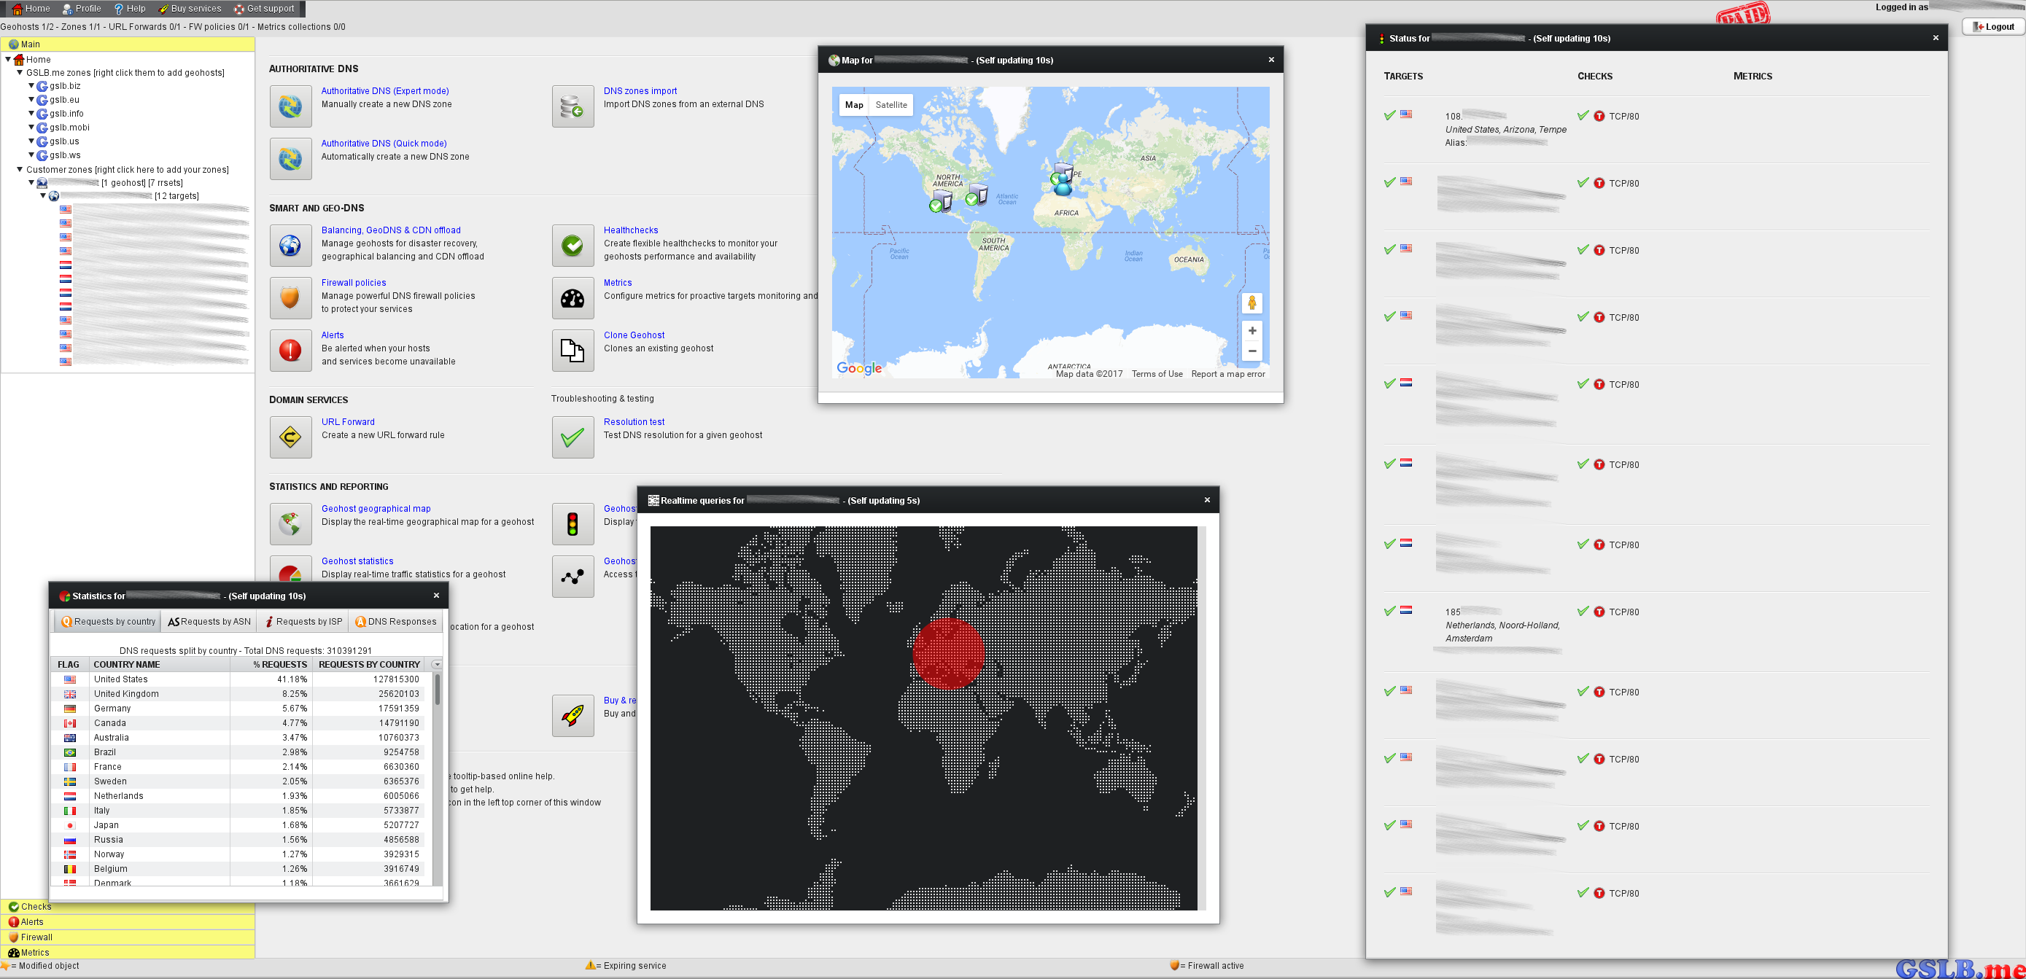The height and width of the screenshot is (979, 2026).
Task: Sort by COUNTRY NAME column header
Action: [x=160, y=665]
